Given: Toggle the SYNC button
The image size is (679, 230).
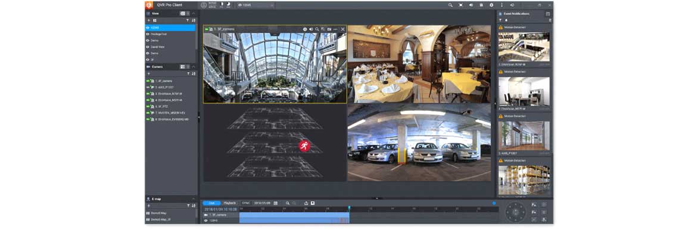Looking at the screenshot, I should click(x=246, y=203).
